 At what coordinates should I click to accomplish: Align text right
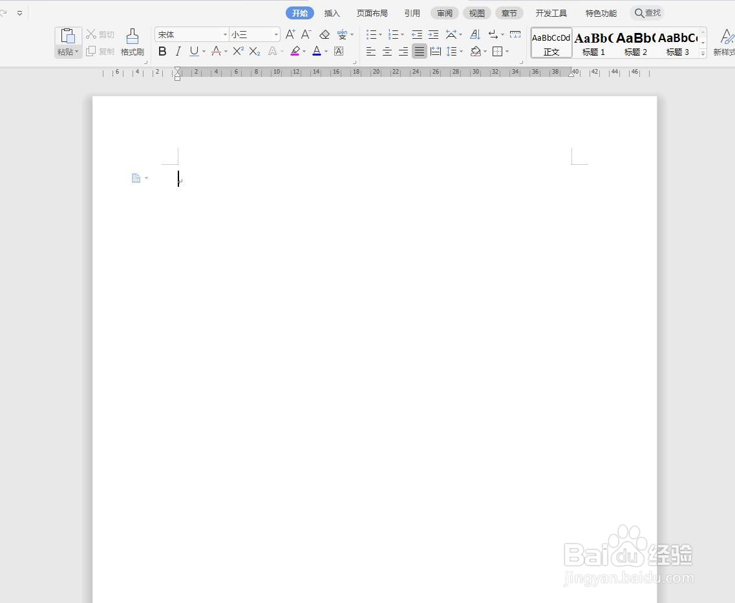403,51
